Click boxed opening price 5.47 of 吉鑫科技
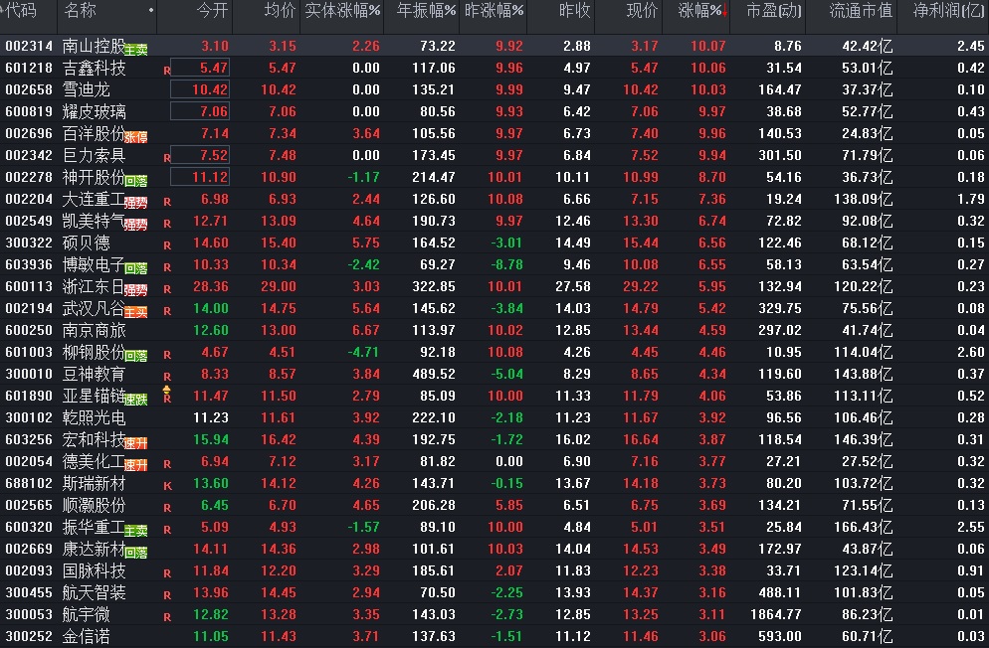This screenshot has width=989, height=648. (x=200, y=68)
